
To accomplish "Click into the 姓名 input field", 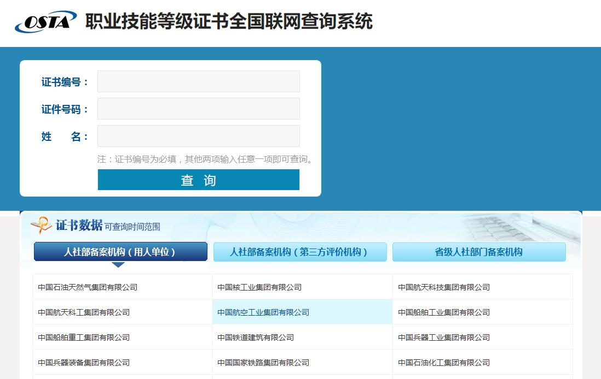I will pos(198,136).
